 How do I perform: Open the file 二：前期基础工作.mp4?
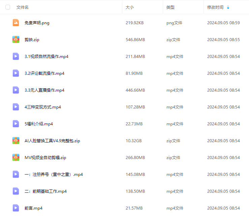click(45, 191)
